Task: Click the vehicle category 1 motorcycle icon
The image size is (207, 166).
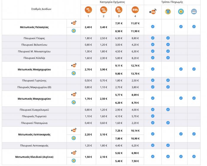Action: point(88,10)
